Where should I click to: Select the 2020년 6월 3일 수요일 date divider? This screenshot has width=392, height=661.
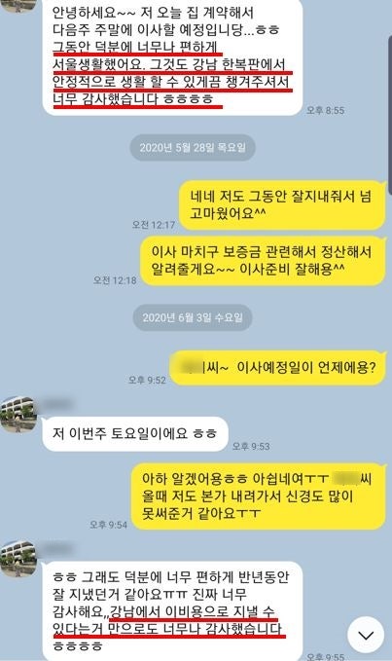point(193,317)
